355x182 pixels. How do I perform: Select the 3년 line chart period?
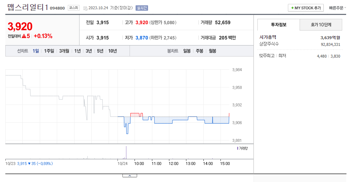[89, 51]
